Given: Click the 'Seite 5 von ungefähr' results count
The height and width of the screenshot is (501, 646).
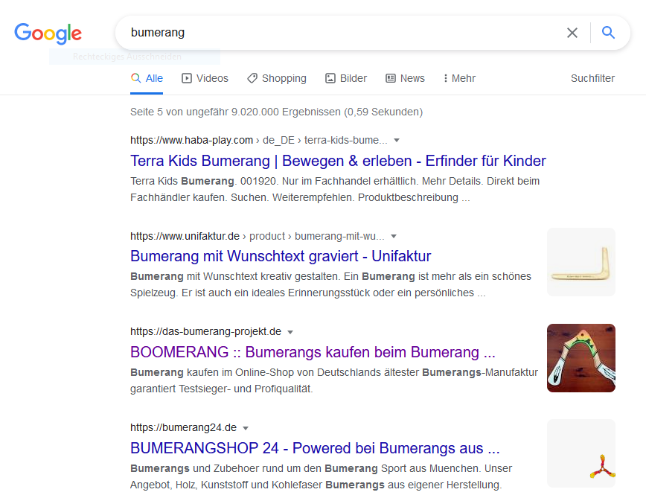Looking at the screenshot, I should point(276,112).
